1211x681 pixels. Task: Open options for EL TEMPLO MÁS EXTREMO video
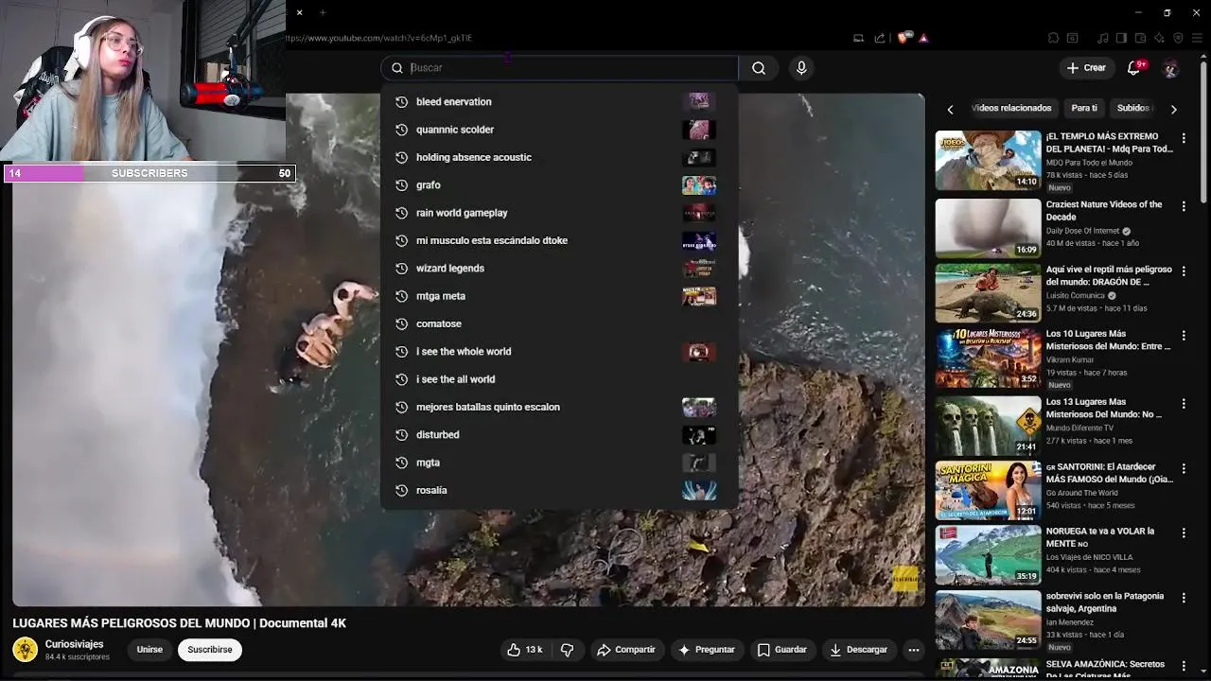[x=1184, y=138]
